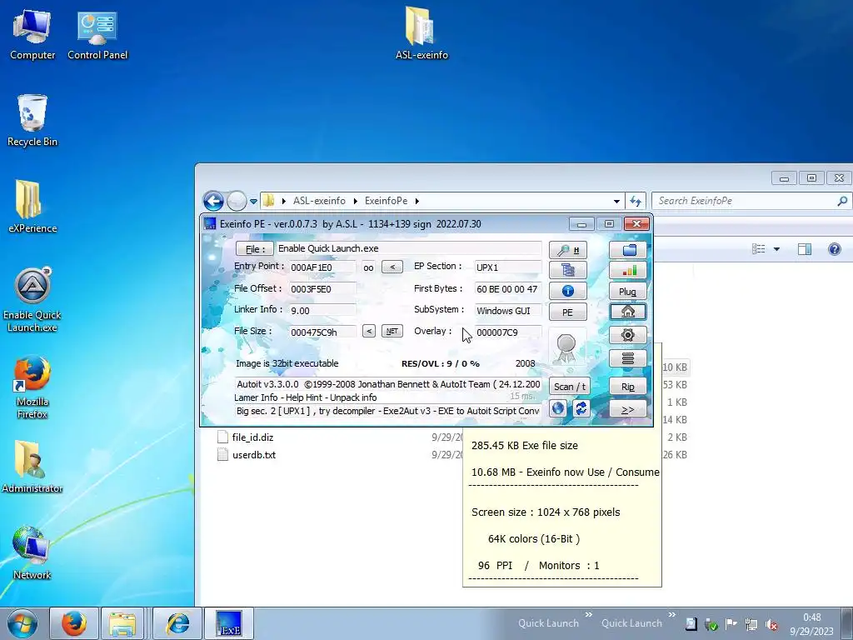The image size is (853, 640).
Task: Click the Windows Start orb
Action: [x=22, y=623]
